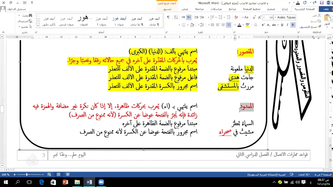
Task: Click Format Painter (نسخ التنسيق)
Action: pyautogui.click(x=311, y=27)
